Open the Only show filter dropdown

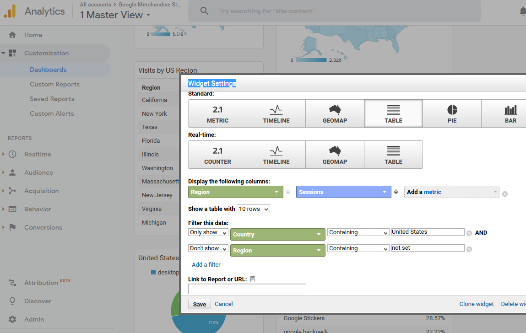click(x=208, y=232)
